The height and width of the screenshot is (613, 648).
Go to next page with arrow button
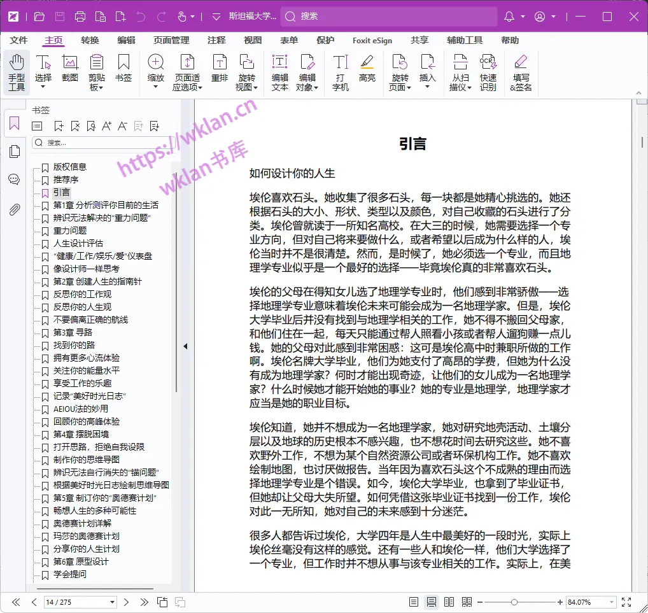point(127,602)
